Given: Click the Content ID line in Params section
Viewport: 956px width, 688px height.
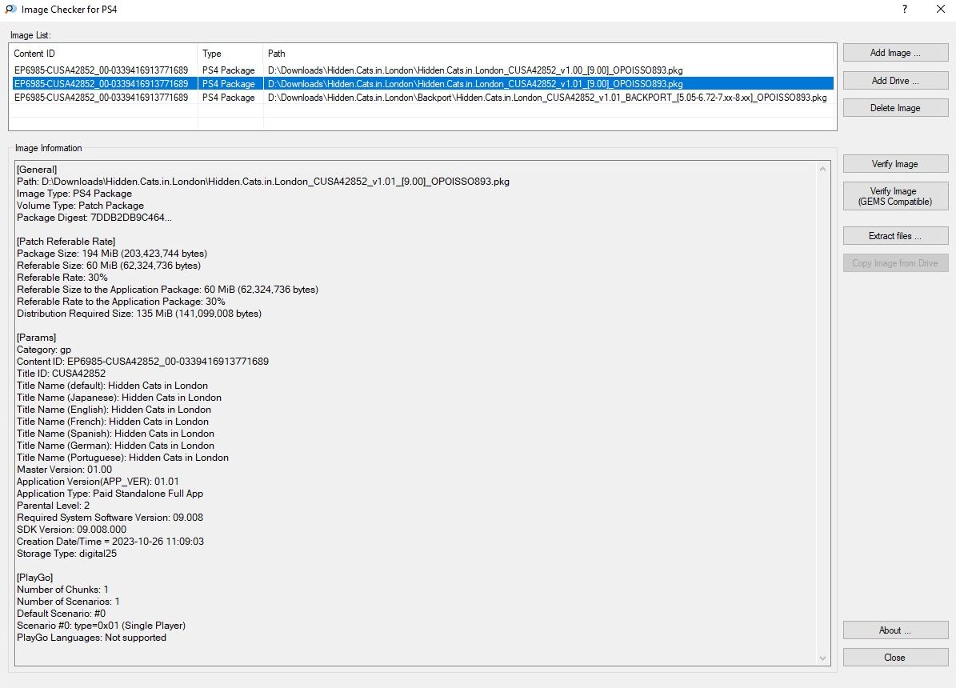Looking at the screenshot, I should click(x=142, y=362).
